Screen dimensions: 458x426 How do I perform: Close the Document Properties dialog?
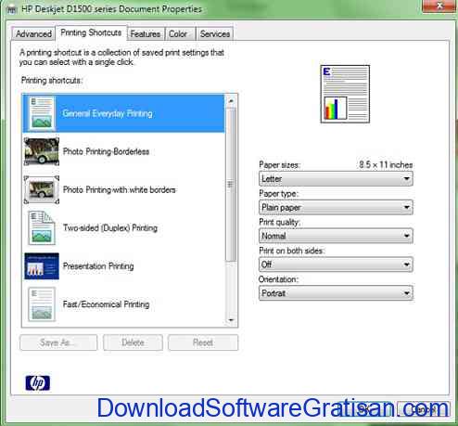(439, 6)
